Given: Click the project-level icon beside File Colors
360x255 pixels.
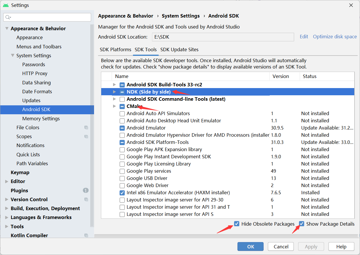Looking at the screenshot, I should point(86,127).
